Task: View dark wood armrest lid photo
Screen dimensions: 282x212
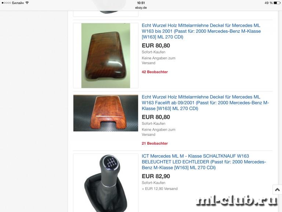Action: [106, 56]
